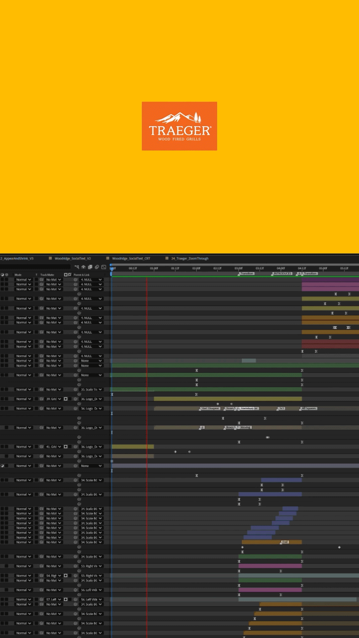Disable the active adjustment layer switch
This screenshot has height=638, width=359.
(2, 466)
